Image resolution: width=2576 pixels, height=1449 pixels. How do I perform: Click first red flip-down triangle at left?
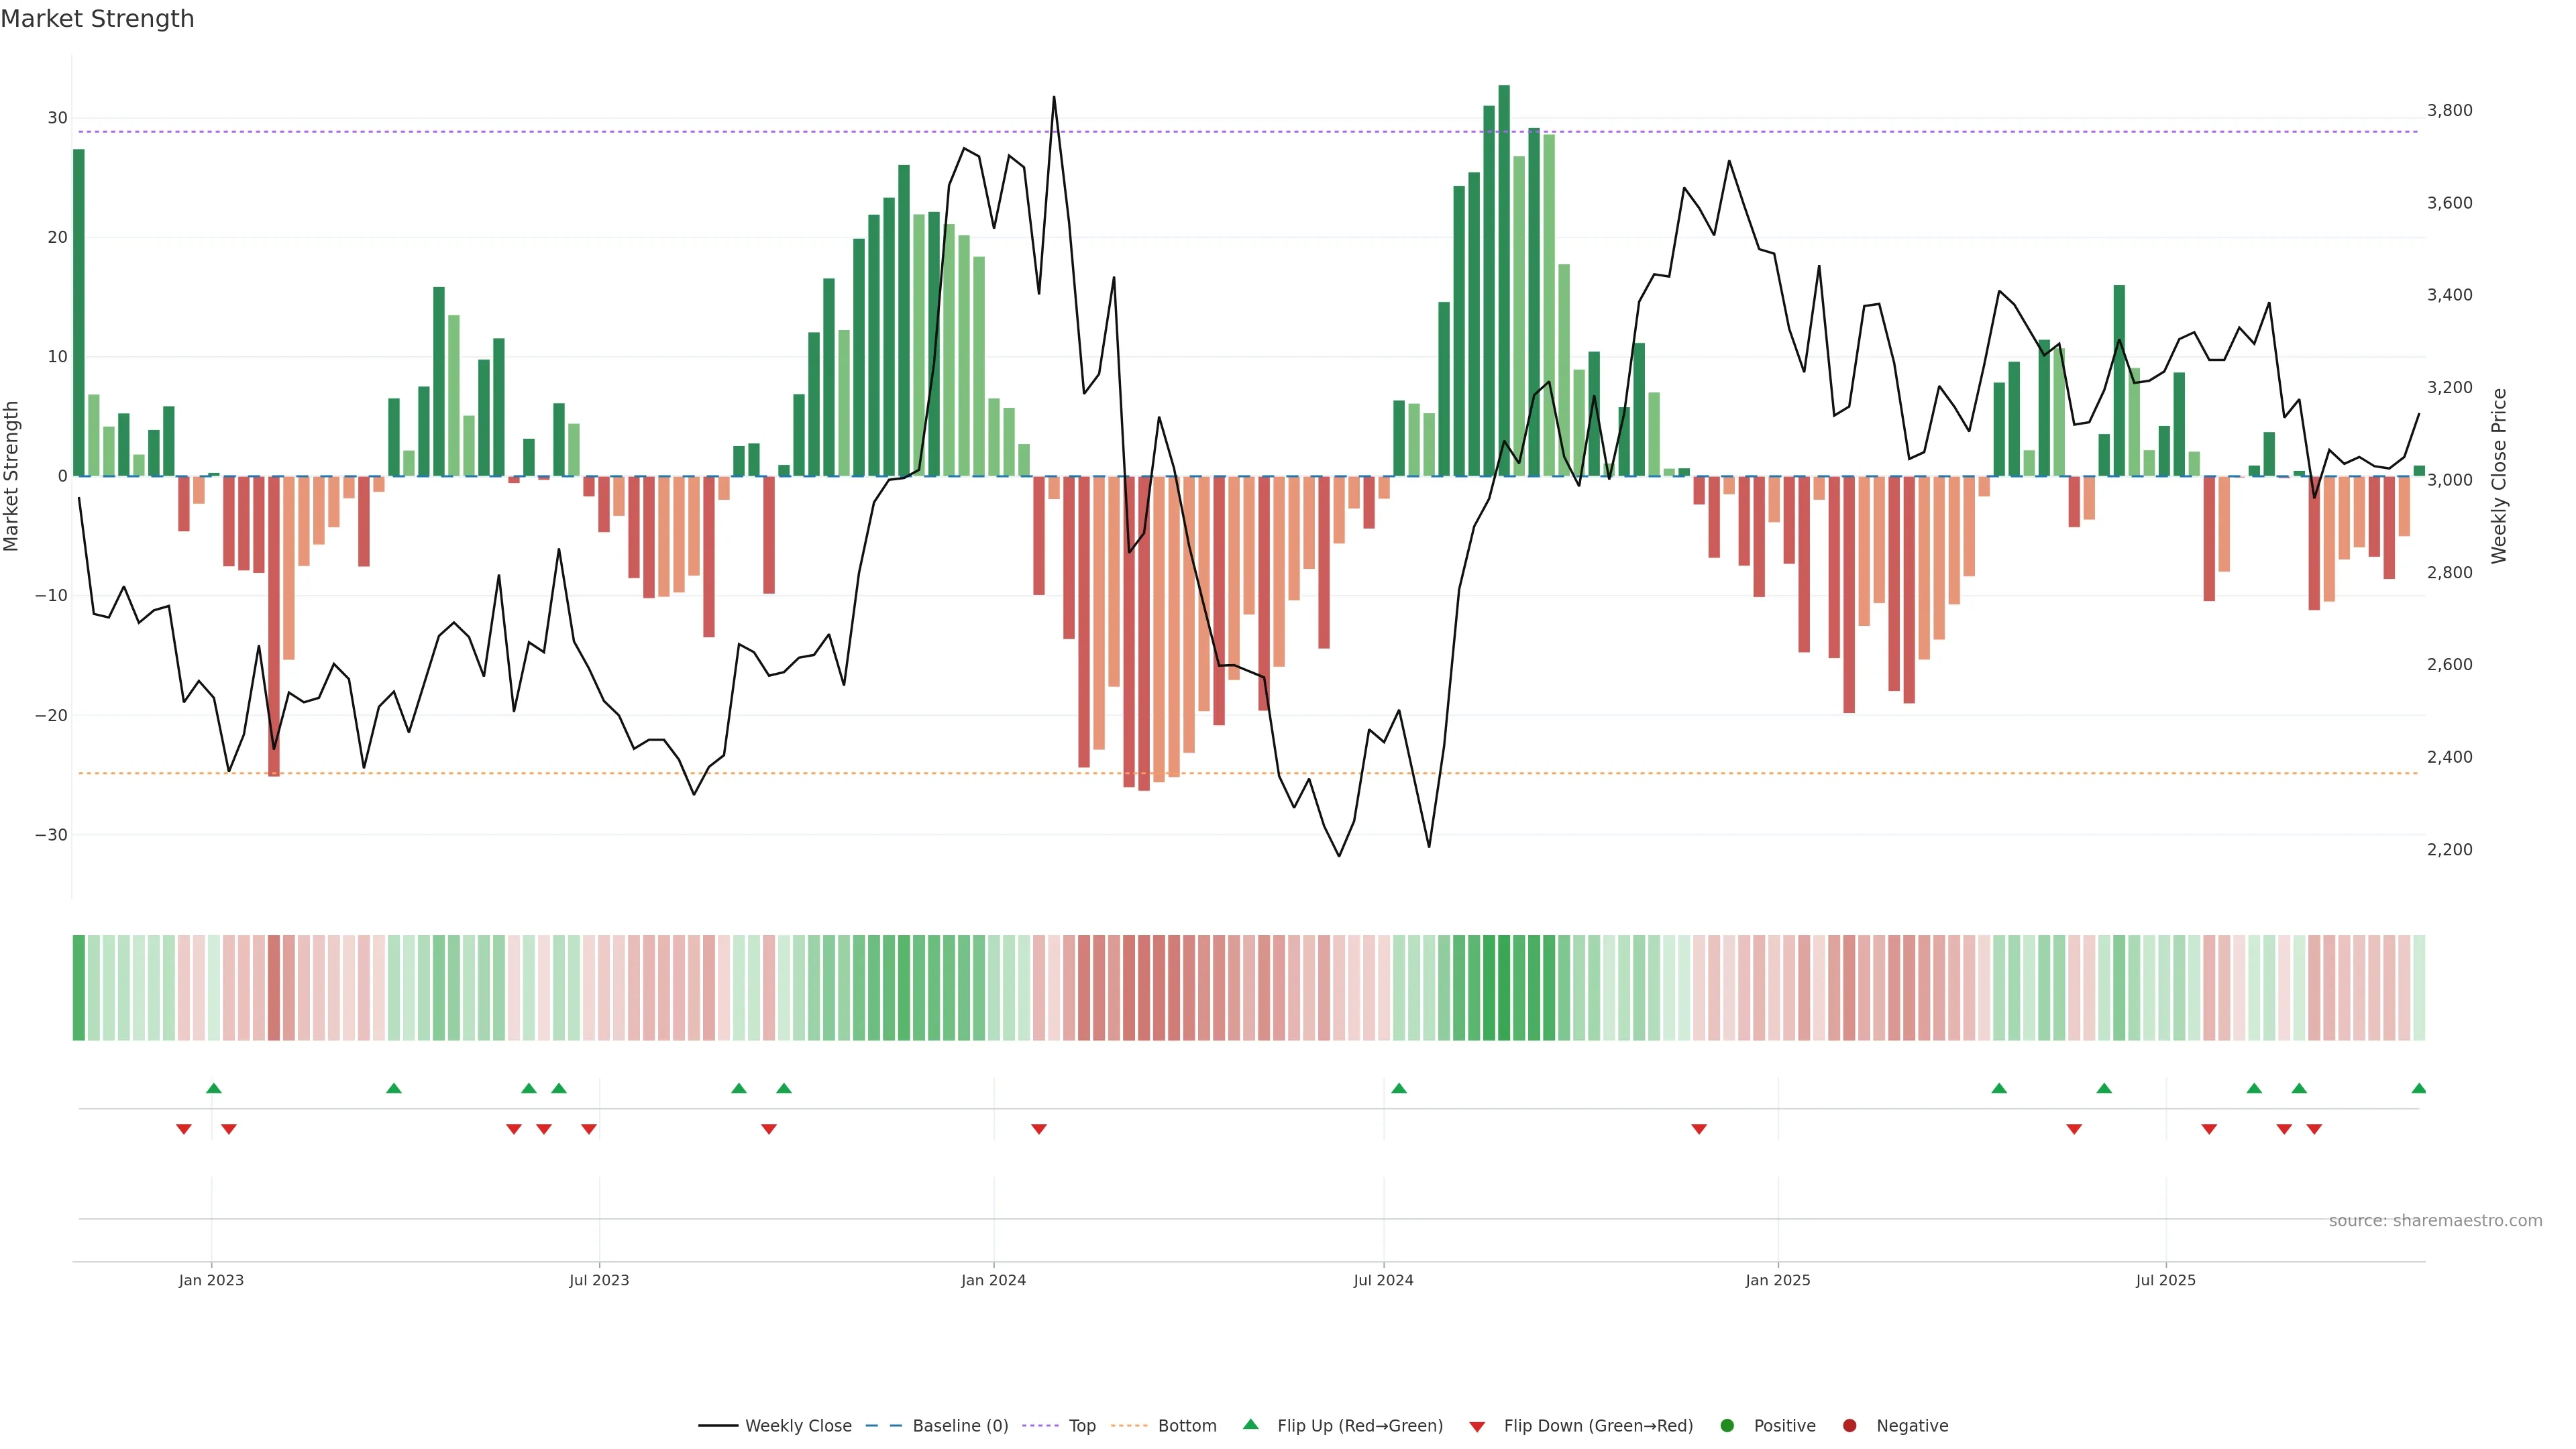pyautogui.click(x=184, y=1129)
